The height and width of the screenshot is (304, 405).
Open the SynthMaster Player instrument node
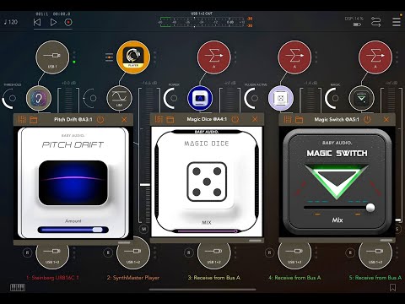[x=133, y=57]
